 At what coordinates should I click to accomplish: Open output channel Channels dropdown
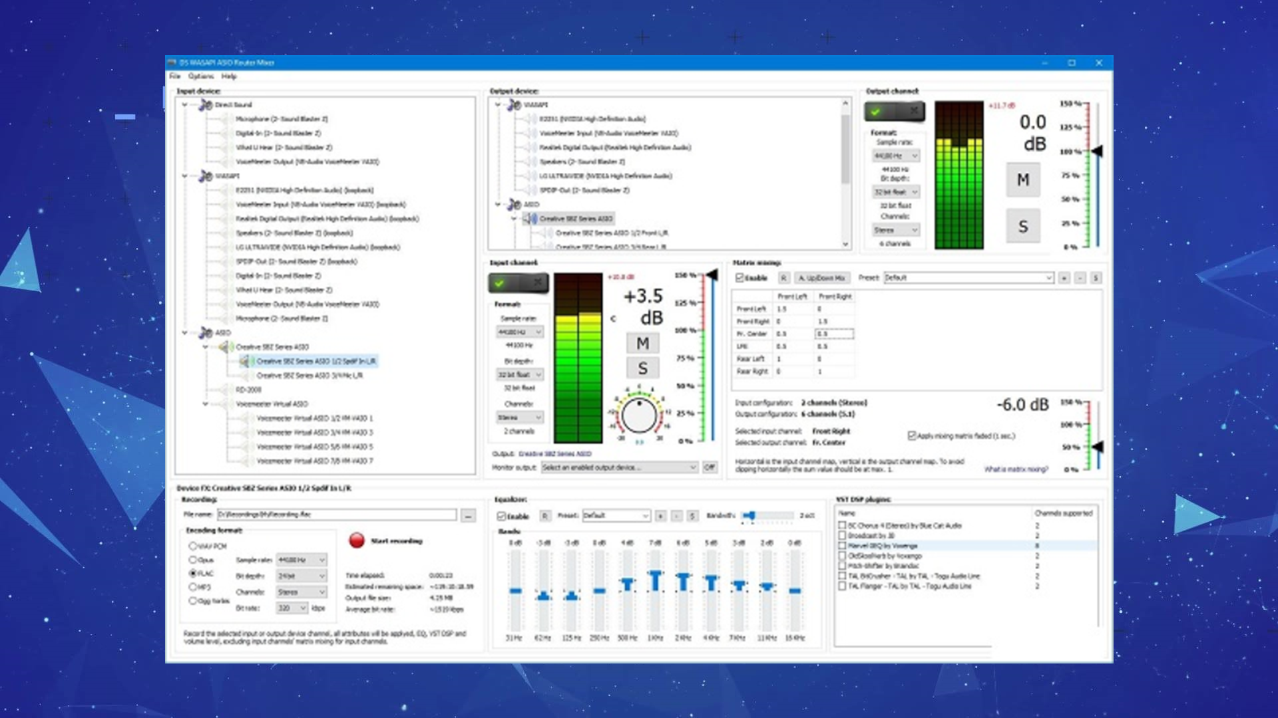pyautogui.click(x=896, y=230)
